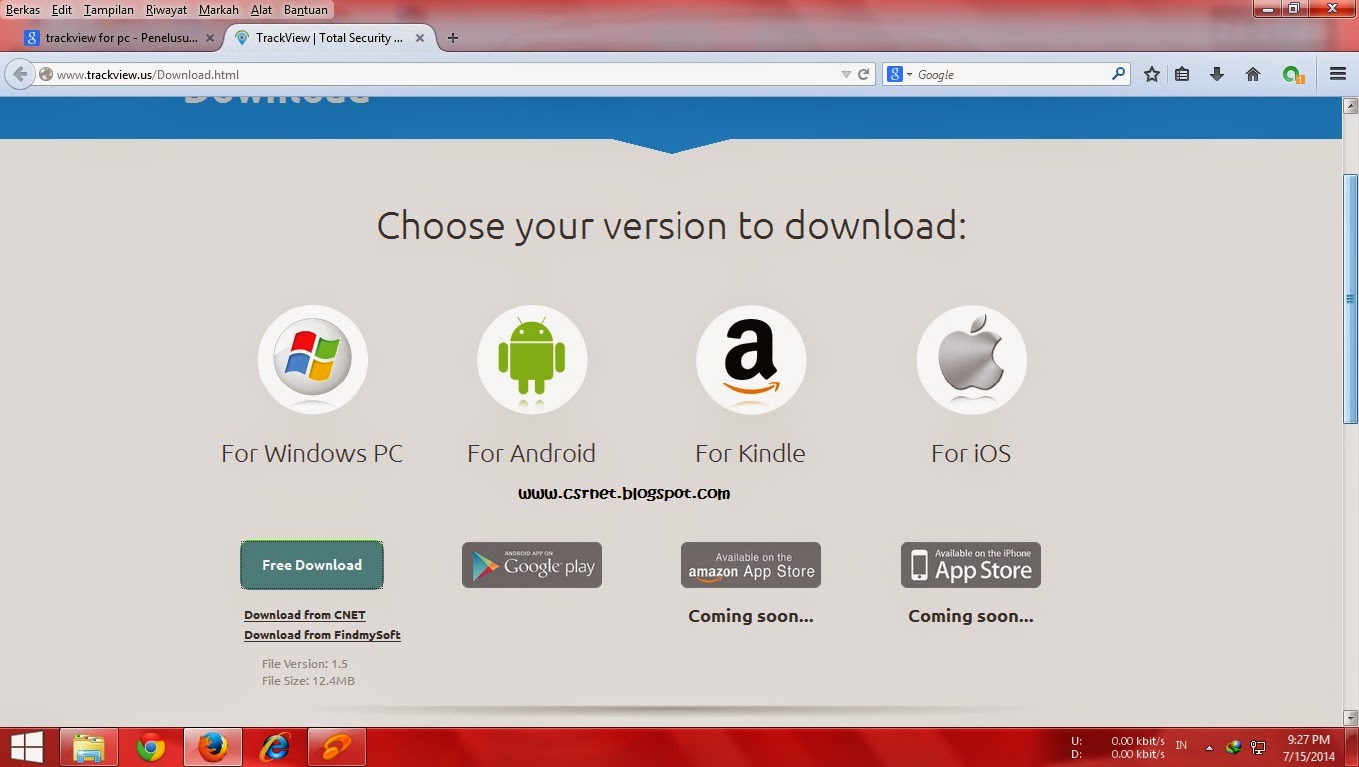Go back with the browser back arrow
The height and width of the screenshot is (767, 1359).
pos(20,74)
